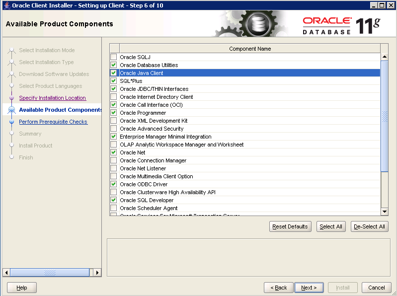This screenshot has width=397, height=296.
Task: Select the Oracle Programmer row text
Action: coord(143,113)
